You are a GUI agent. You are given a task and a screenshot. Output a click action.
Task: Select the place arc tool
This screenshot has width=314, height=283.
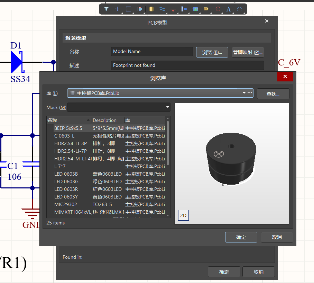point(239,9)
